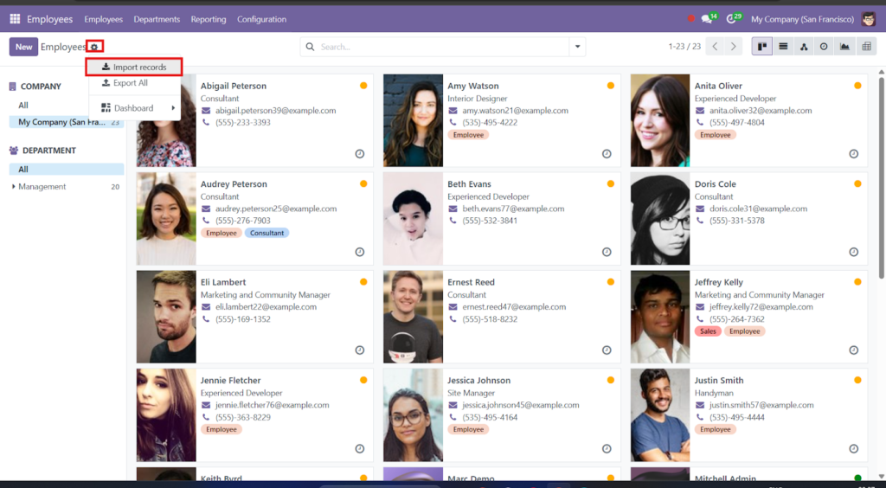Click the gear actions icon beside Employees
The image size is (886, 488).
tap(94, 47)
